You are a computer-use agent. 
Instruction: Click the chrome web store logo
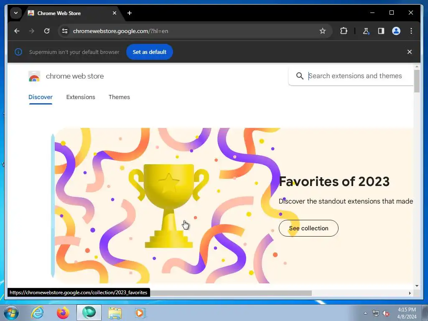(34, 76)
